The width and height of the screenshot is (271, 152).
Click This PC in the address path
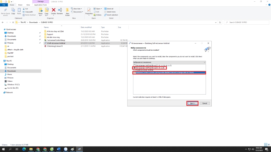pos(23,22)
